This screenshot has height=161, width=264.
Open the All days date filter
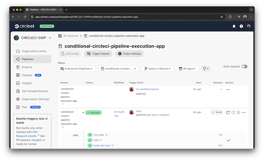(x=187, y=69)
